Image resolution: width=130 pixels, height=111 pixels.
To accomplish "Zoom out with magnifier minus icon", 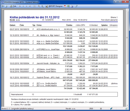I will click(x=42, y=6).
